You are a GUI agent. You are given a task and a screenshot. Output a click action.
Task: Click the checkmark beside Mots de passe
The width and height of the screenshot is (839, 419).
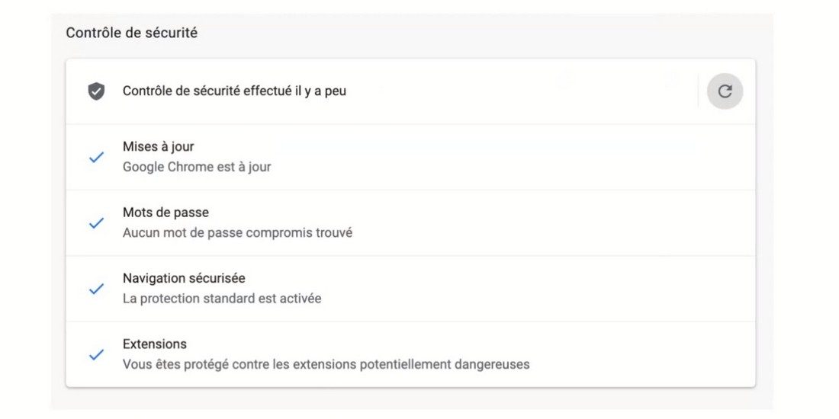pyautogui.click(x=96, y=223)
